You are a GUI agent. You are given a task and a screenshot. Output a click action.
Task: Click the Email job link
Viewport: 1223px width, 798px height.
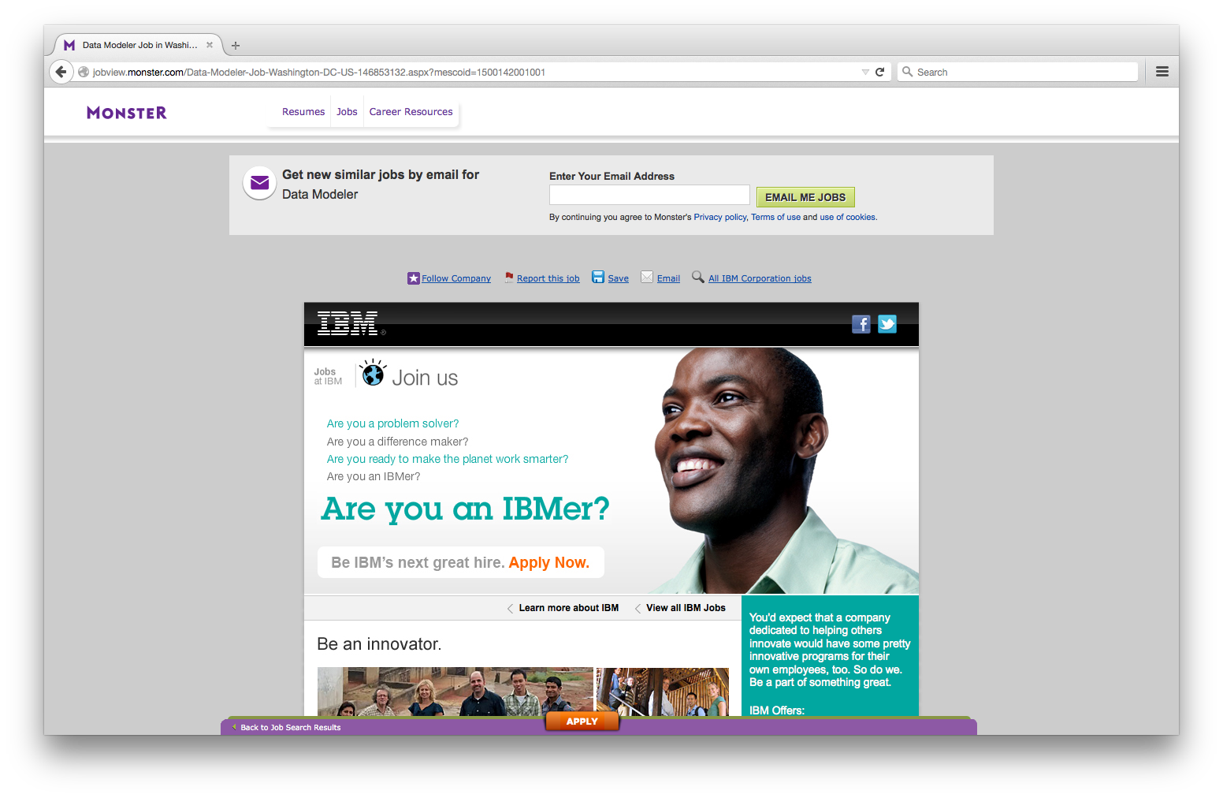668,278
